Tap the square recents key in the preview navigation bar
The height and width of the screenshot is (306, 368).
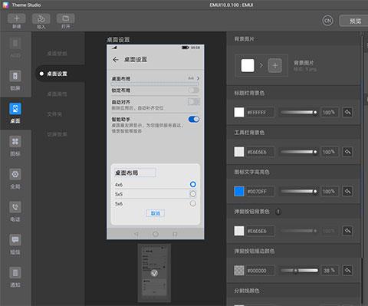175,234
